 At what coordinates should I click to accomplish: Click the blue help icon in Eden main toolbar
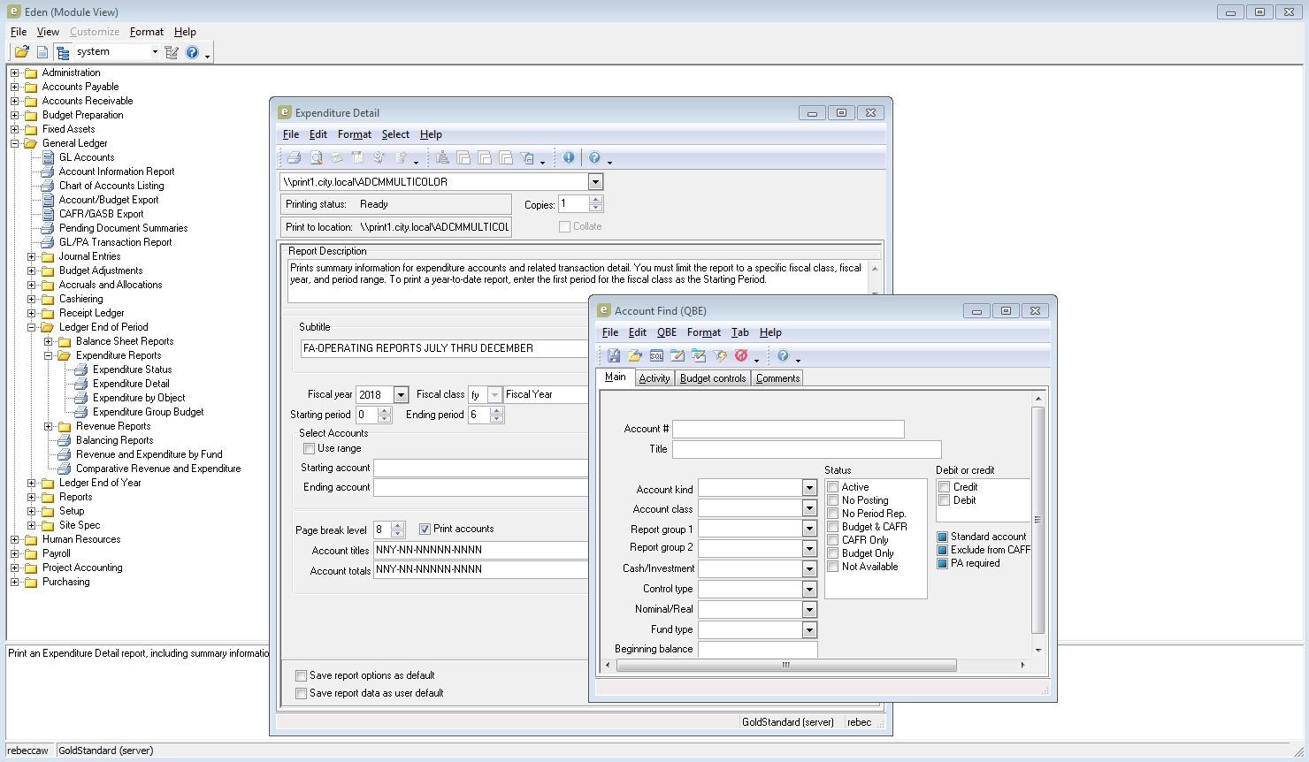point(192,52)
